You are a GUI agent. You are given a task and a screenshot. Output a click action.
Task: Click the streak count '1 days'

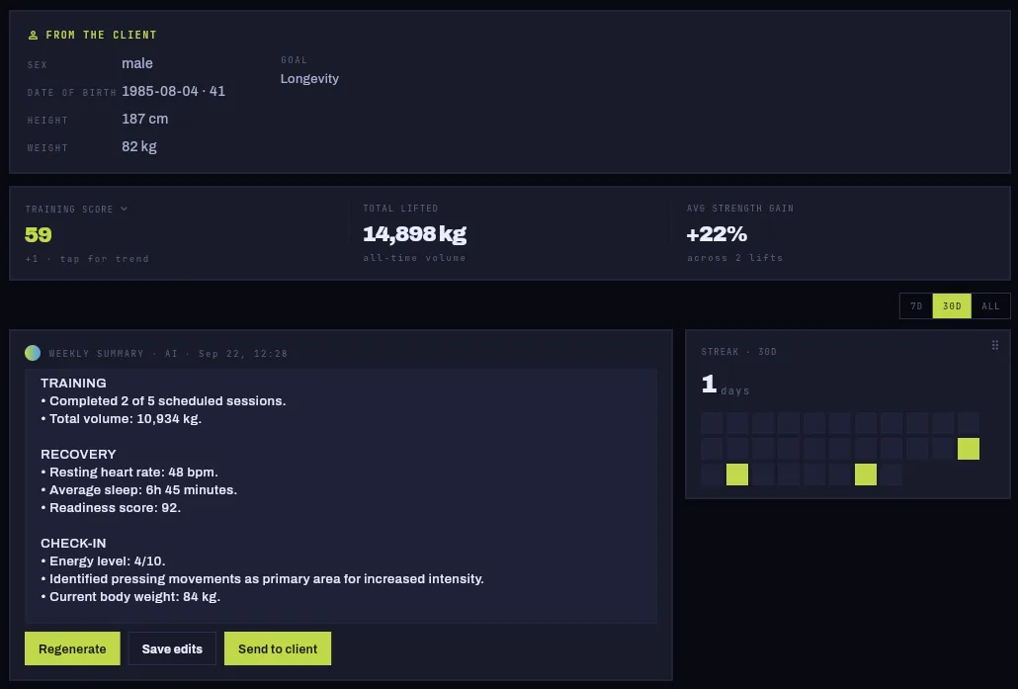(725, 386)
